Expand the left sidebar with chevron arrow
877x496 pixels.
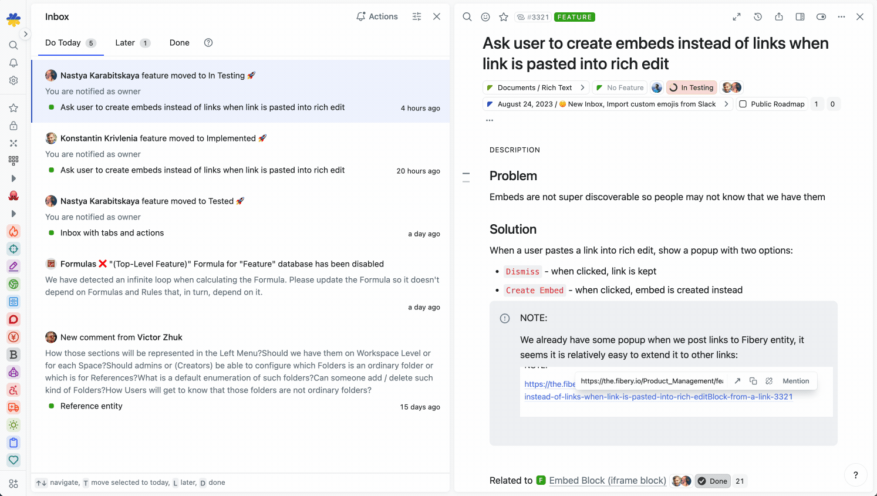tap(25, 34)
